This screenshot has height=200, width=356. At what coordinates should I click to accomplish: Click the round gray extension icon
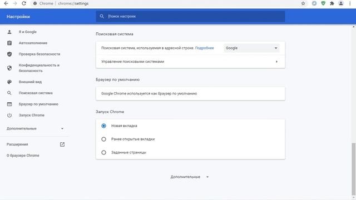314,3
